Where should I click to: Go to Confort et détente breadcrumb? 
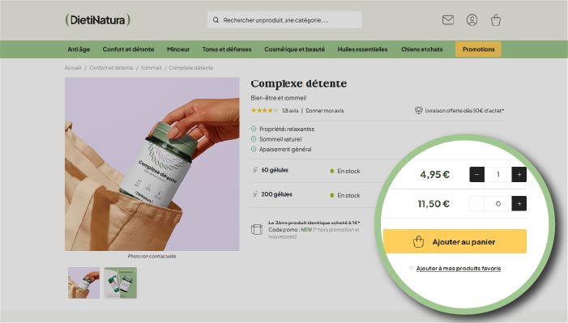tap(111, 68)
